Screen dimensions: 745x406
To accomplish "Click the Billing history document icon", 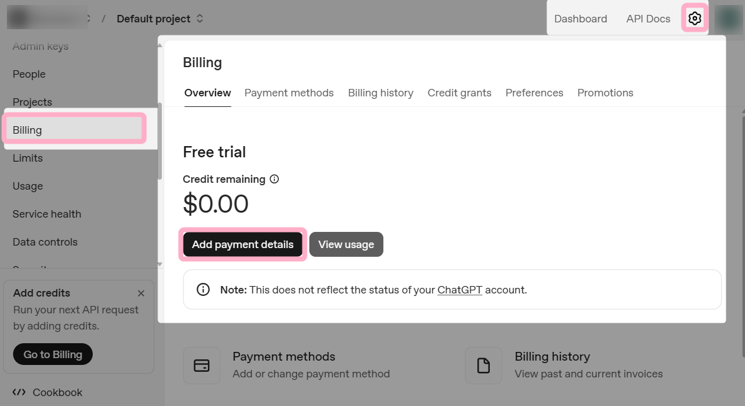I will click(x=484, y=366).
